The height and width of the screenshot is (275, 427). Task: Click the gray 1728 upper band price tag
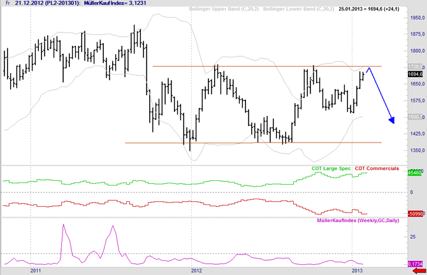[x=415, y=67]
